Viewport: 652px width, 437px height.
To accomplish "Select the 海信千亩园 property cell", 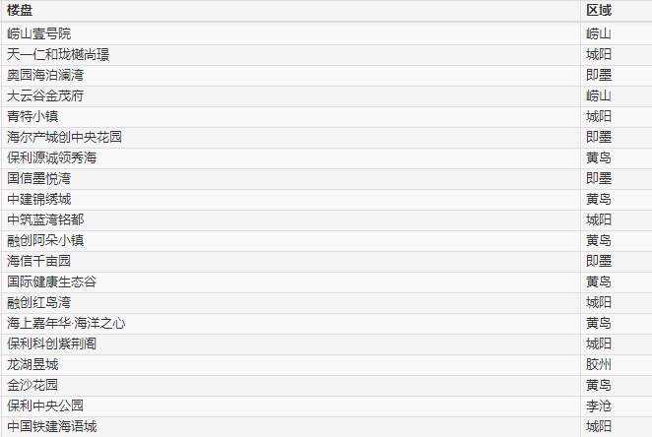I will click(x=38, y=261).
